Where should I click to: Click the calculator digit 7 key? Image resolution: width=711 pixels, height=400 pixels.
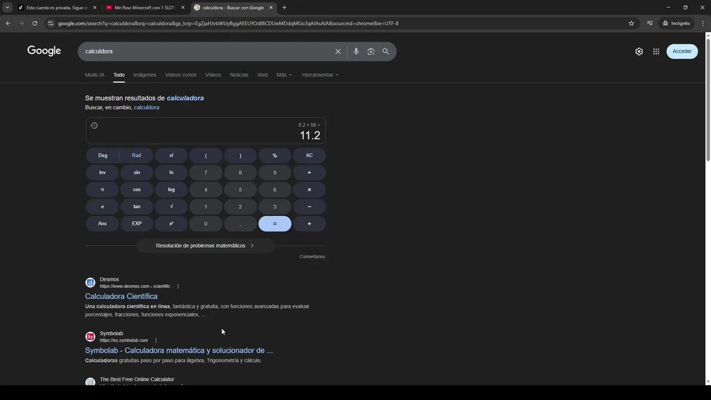206,172
